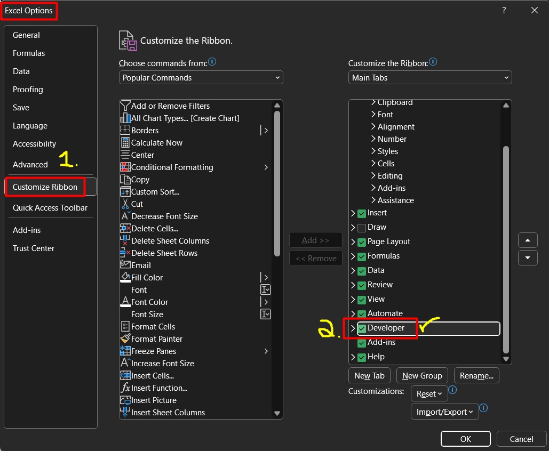This screenshot has height=451, width=549.
Task: Click the Fill Color bucket icon
Action: click(x=125, y=277)
